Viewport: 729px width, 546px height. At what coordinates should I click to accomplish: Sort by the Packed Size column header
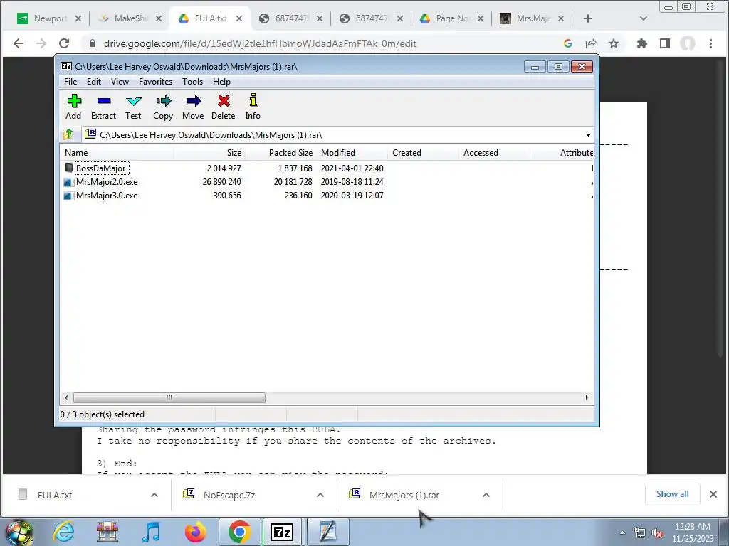(280, 153)
